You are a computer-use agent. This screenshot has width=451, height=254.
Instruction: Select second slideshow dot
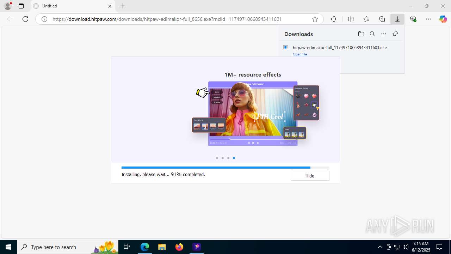pos(223,158)
